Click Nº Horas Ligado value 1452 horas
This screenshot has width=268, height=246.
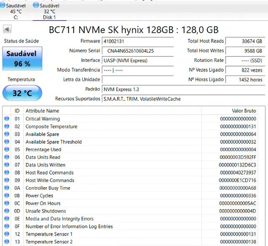point(245,80)
